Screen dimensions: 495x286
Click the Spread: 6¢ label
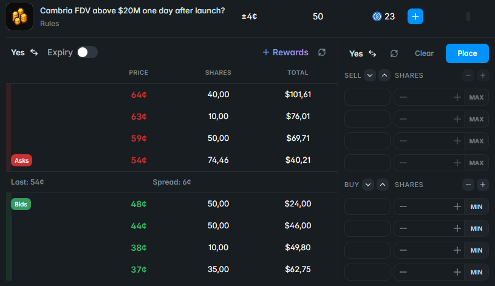coord(172,182)
